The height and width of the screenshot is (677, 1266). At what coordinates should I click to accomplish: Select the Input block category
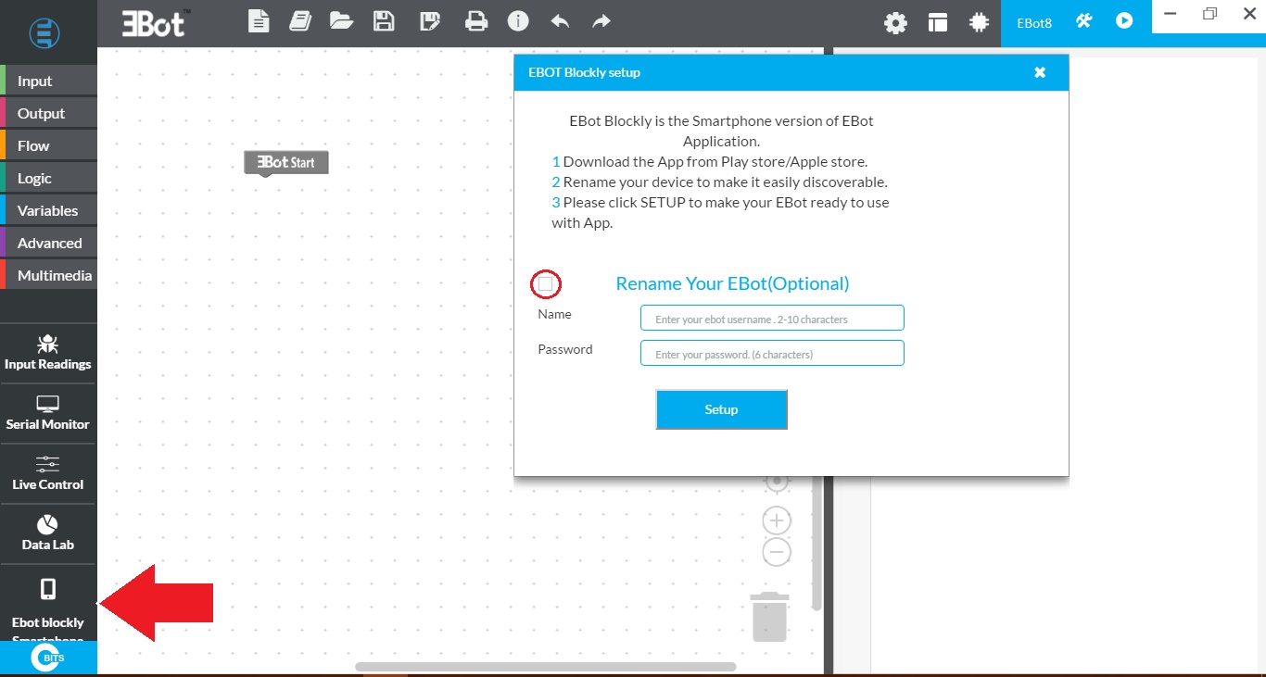(x=48, y=81)
